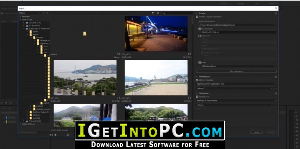Click the Transfer section settings icon
The width and height of the screenshot is (300, 149).
coord(276,13)
